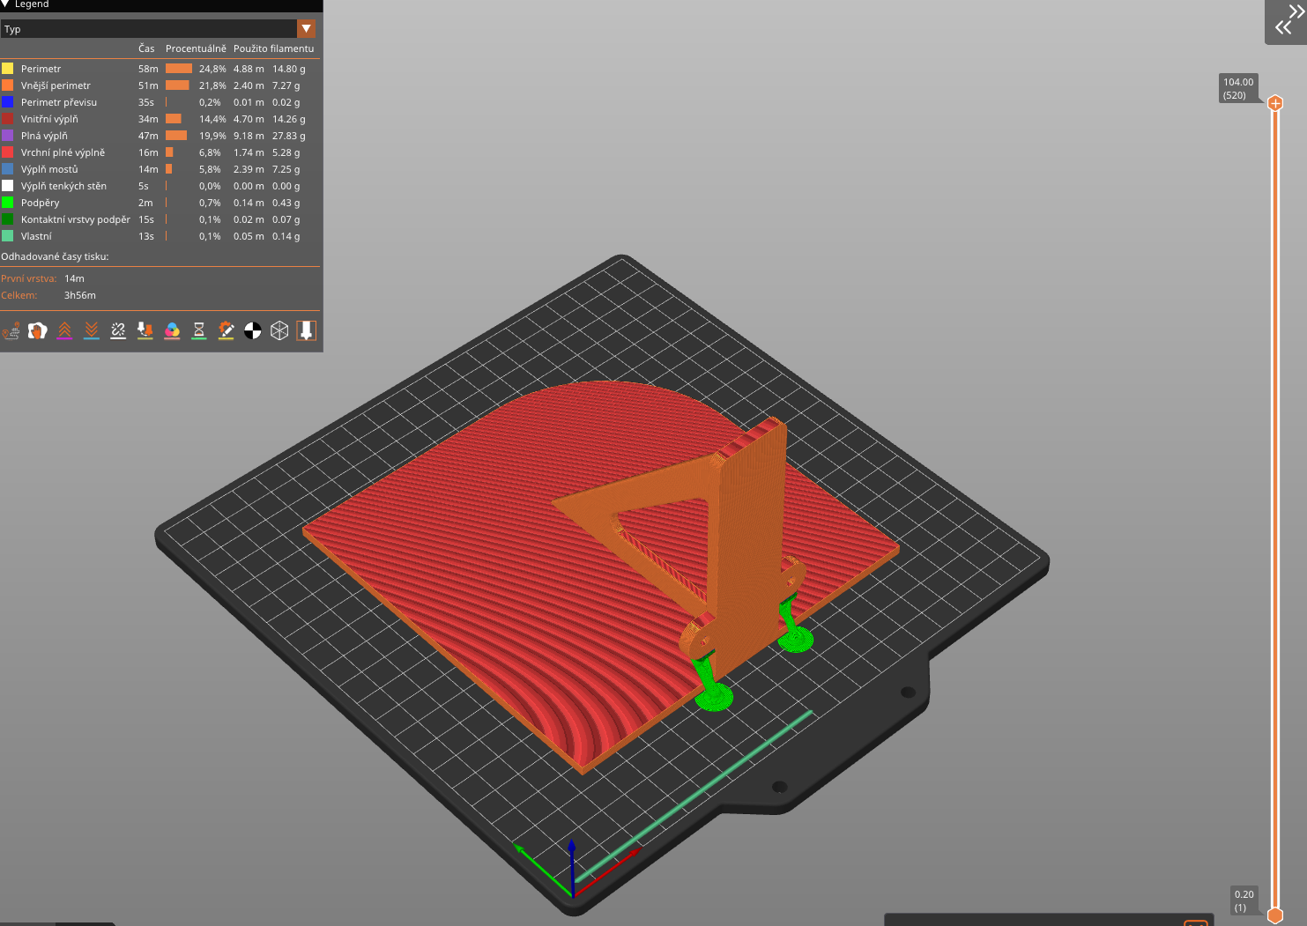
Task: Toggle travel moves visibility icon
Action: point(11,330)
